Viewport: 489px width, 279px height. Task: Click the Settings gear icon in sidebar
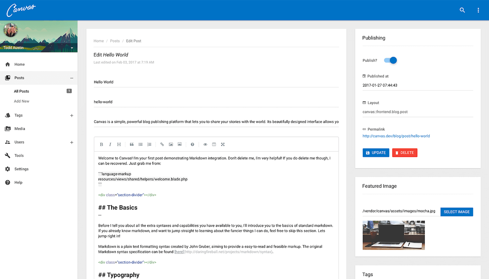(7, 169)
